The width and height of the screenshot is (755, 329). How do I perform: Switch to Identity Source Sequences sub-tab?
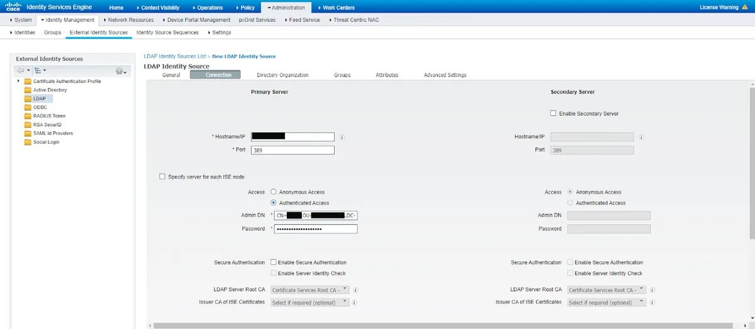coord(167,33)
